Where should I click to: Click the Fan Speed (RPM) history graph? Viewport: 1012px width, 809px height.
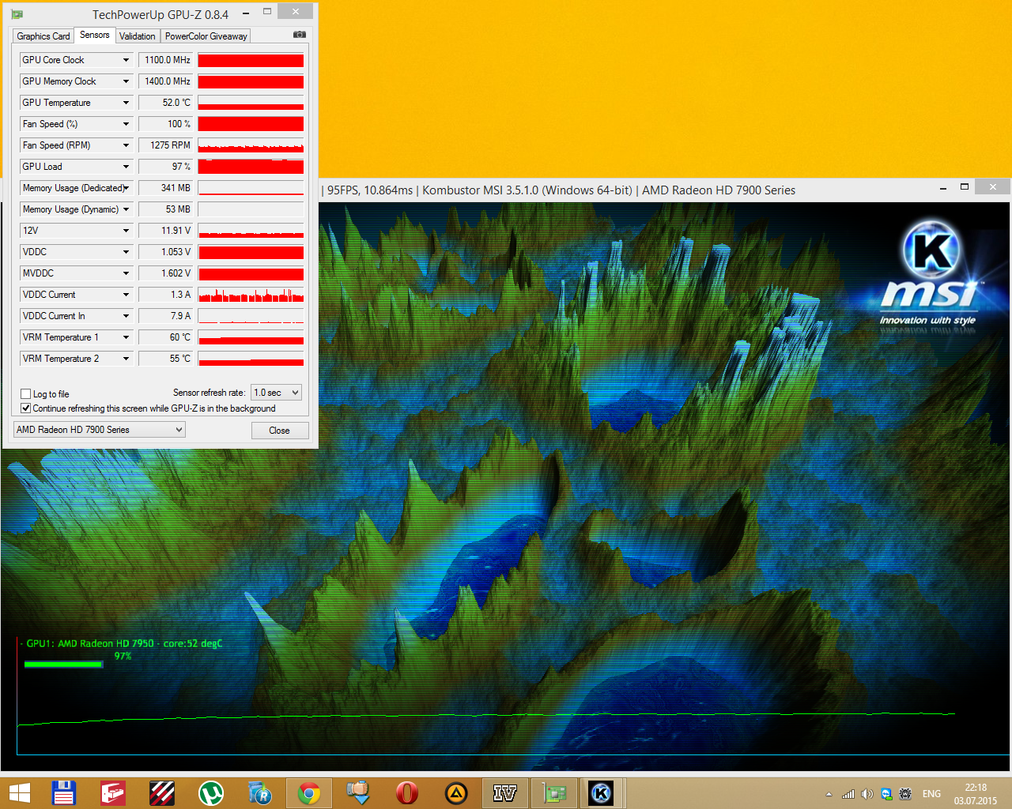(251, 145)
